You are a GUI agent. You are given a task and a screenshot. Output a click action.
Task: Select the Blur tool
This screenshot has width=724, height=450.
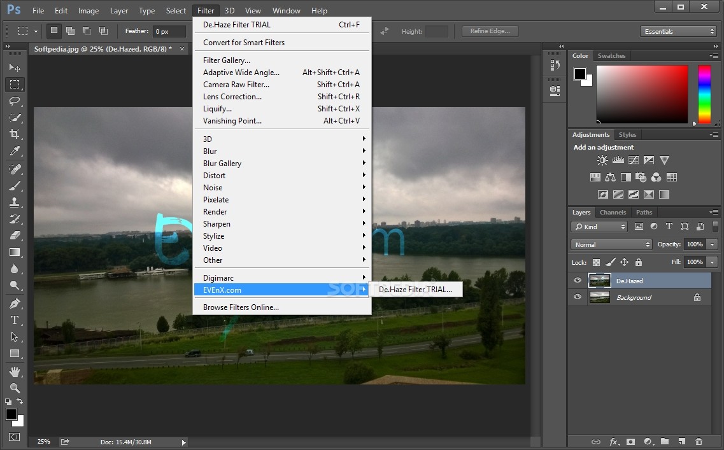[15, 269]
